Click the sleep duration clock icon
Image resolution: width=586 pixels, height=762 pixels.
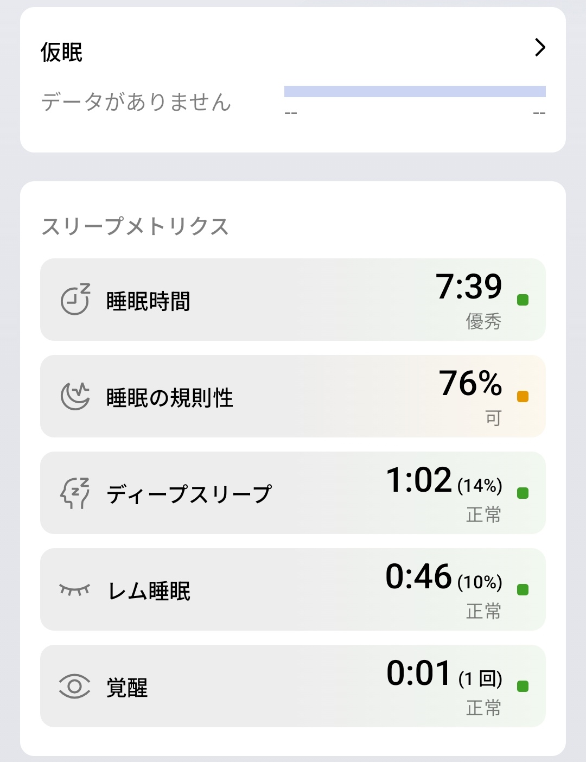click(75, 300)
